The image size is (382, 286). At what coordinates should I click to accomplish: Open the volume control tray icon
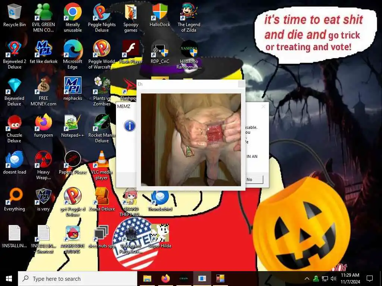[x=334, y=279]
